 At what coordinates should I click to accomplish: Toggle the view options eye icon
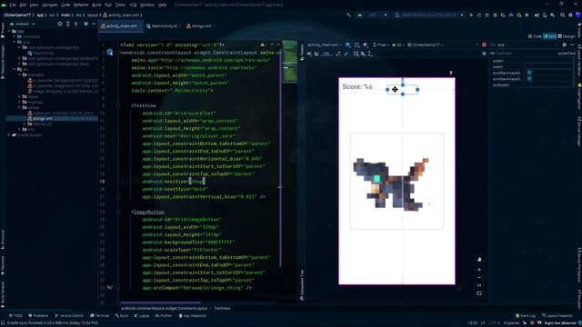[x=309, y=54]
